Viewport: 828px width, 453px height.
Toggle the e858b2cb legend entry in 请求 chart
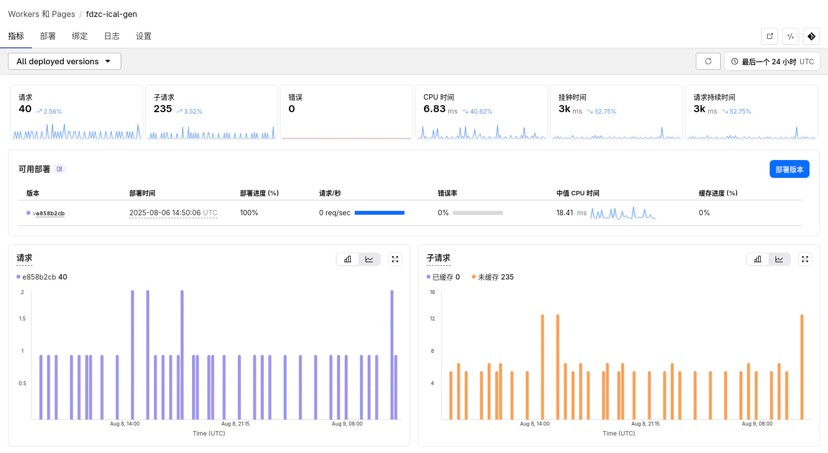pos(42,277)
